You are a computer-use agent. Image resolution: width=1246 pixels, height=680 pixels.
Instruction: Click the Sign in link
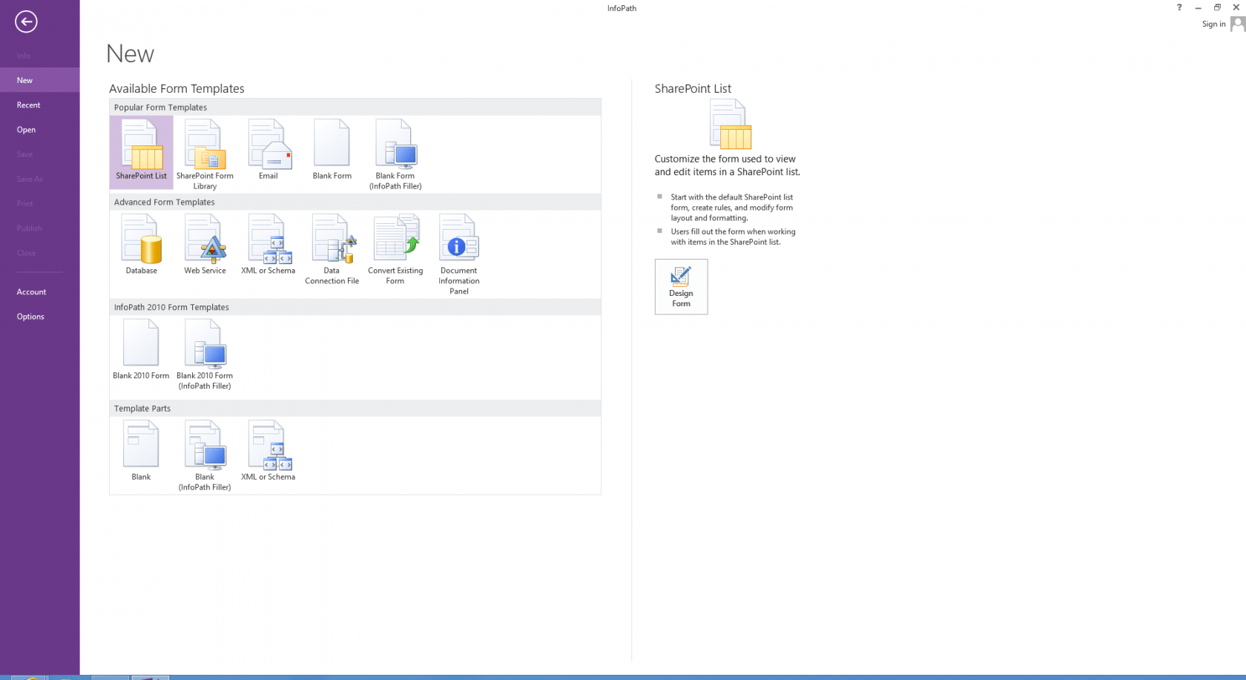point(1213,24)
